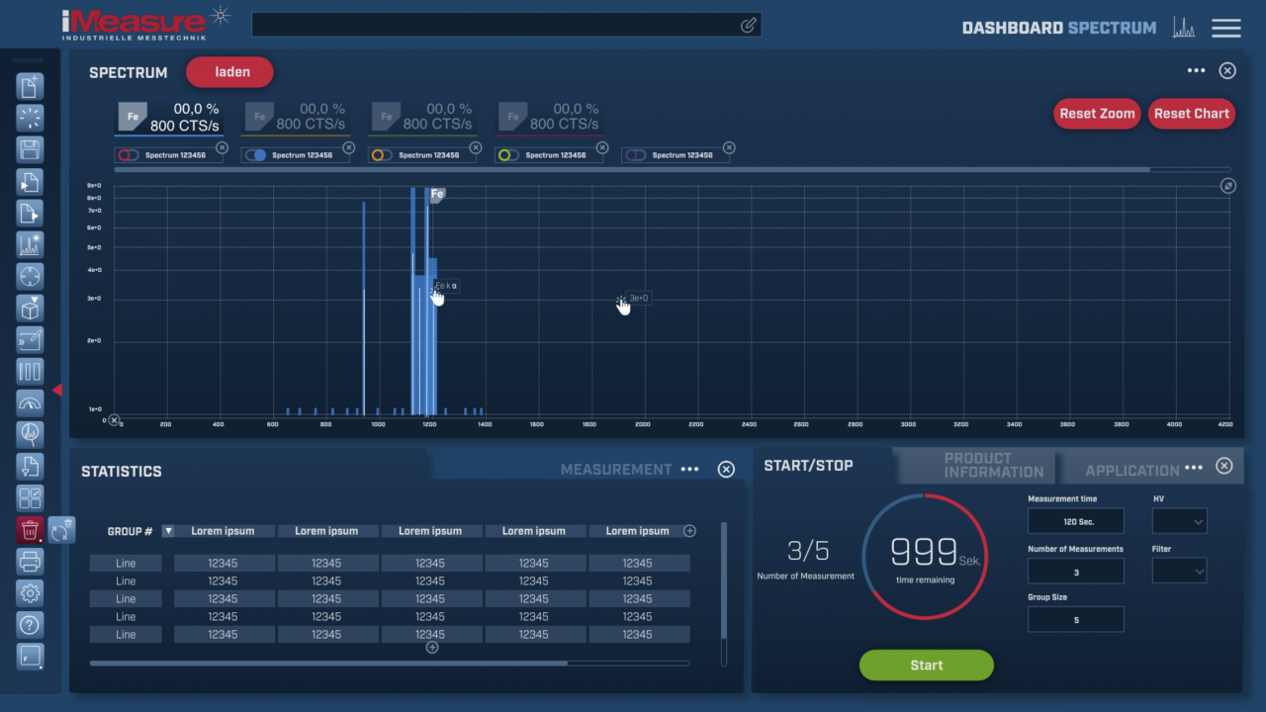Click the Measurement time input field

click(x=1075, y=520)
